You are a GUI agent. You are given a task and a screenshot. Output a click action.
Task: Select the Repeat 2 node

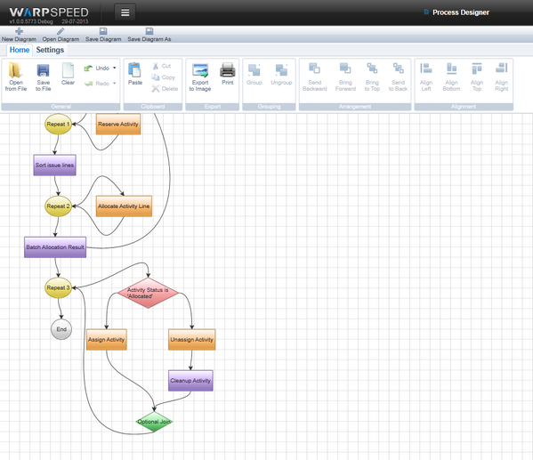(58, 206)
